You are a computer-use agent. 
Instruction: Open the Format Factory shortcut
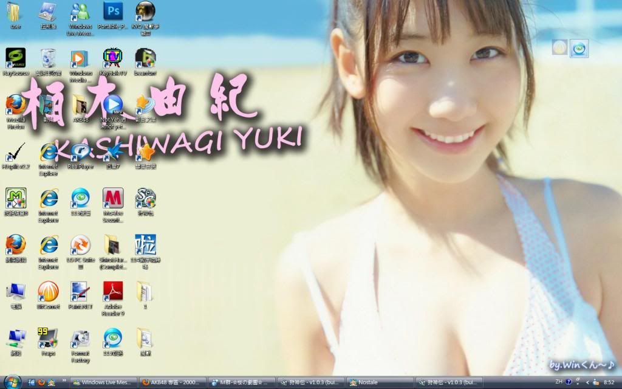tap(80, 339)
